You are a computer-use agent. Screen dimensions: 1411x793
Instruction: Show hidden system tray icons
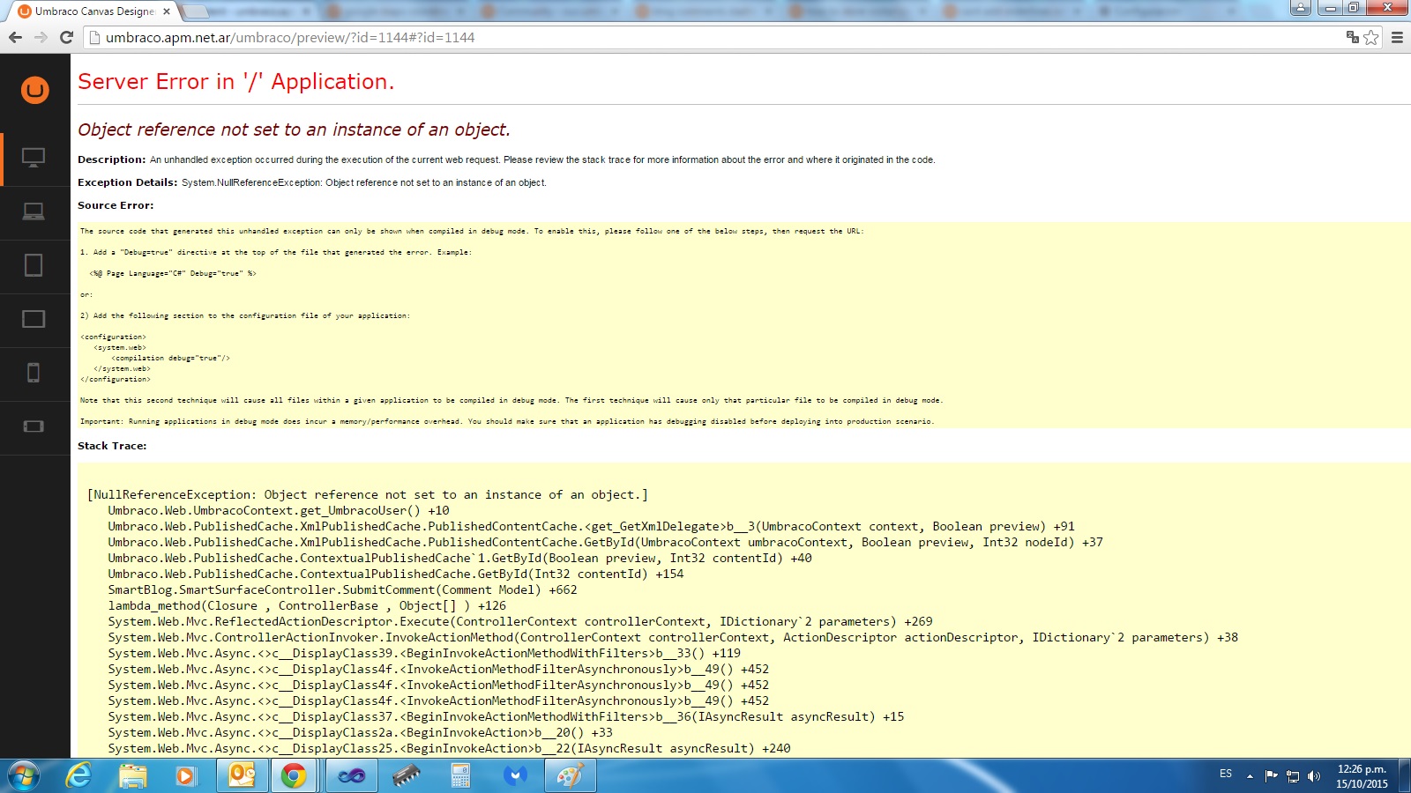[1250, 776]
